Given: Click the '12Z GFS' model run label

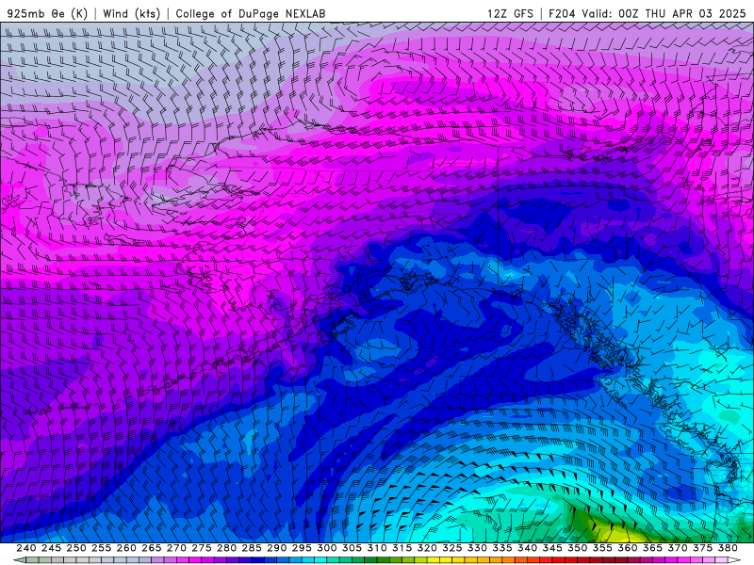Looking at the screenshot, I should 510,13.
